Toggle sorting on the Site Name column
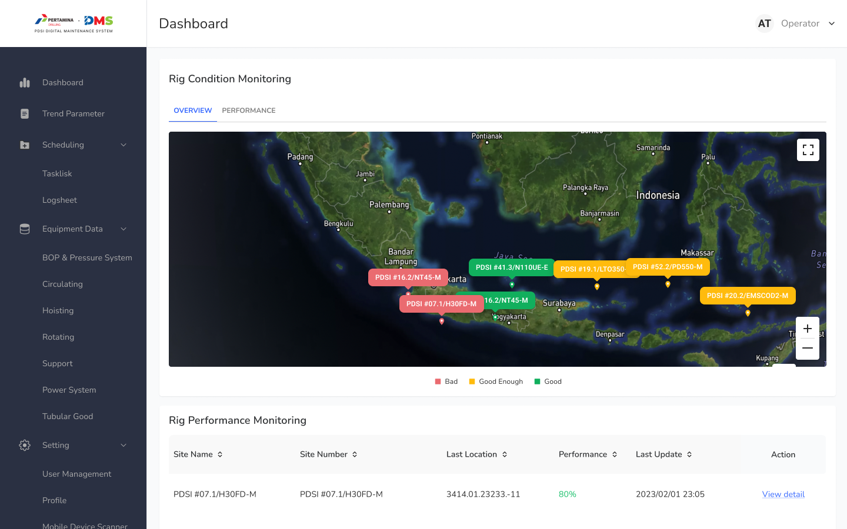 tap(219, 454)
